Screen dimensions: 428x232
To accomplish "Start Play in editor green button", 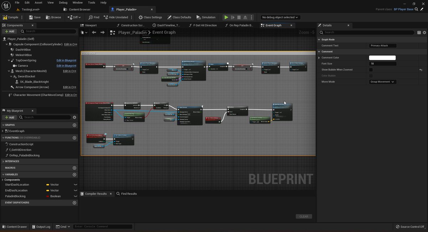I will [x=226, y=17].
